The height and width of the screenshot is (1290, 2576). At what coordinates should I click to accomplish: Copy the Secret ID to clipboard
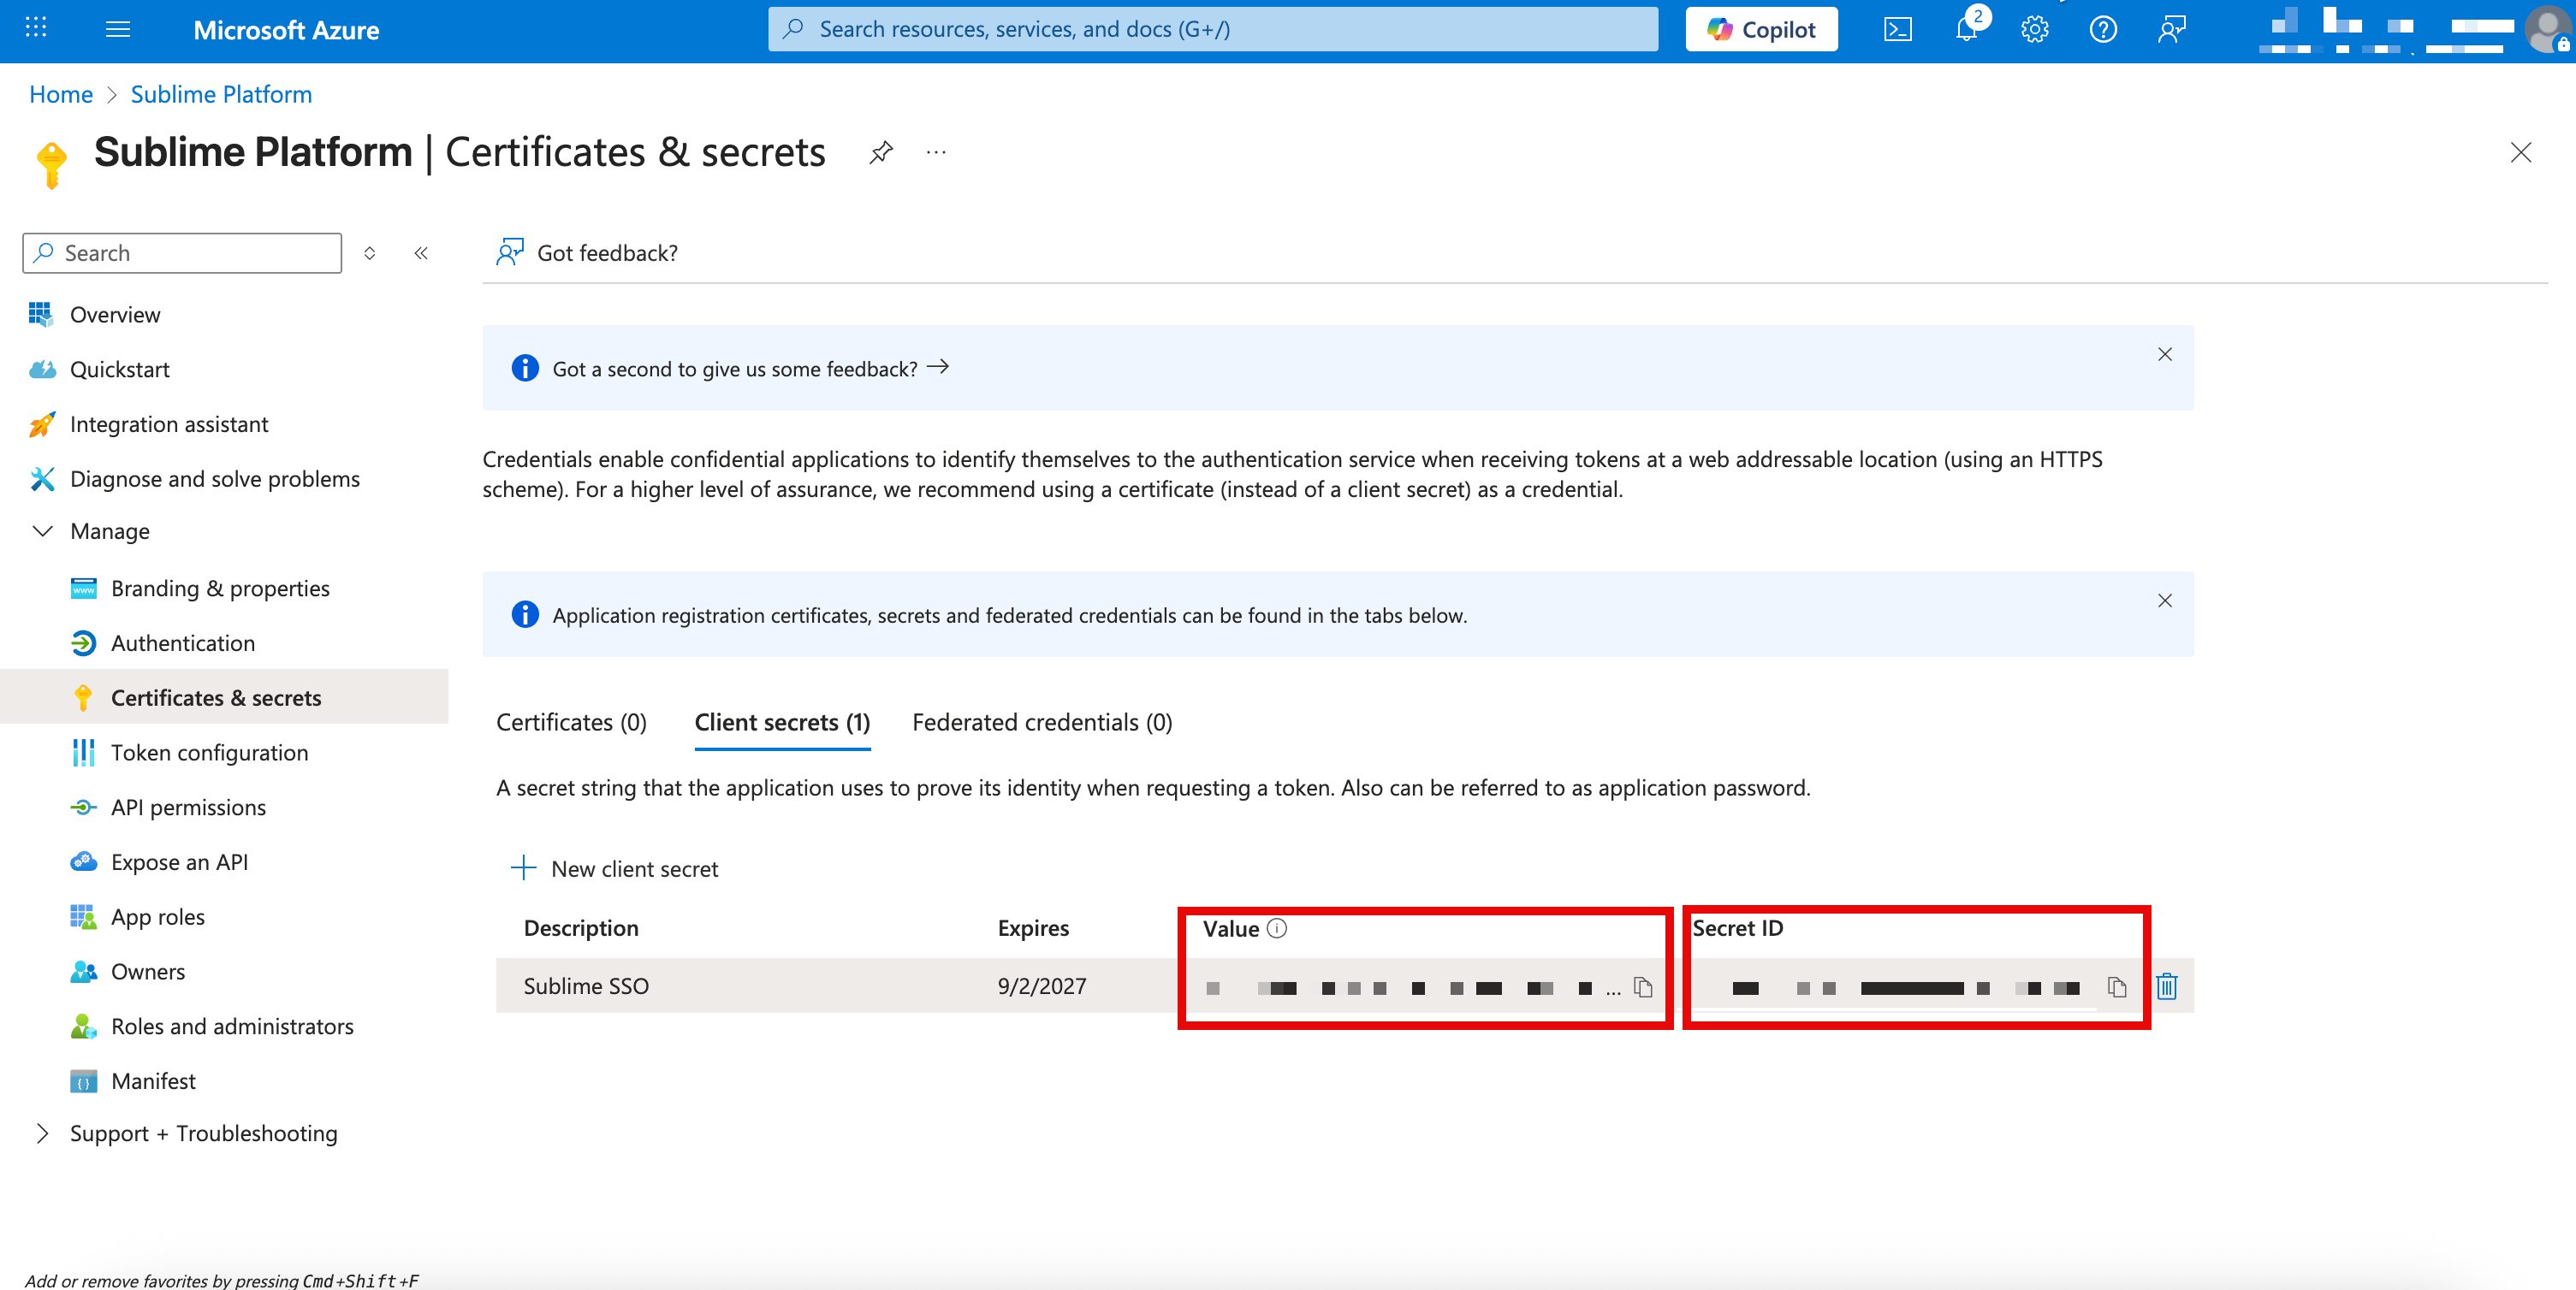pos(2117,986)
